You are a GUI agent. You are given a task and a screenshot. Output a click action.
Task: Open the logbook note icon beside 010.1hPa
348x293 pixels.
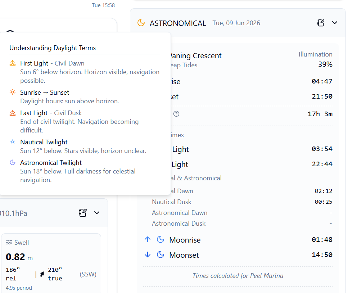coord(83,213)
